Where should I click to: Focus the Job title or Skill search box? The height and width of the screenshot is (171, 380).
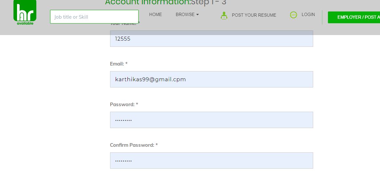click(x=94, y=17)
